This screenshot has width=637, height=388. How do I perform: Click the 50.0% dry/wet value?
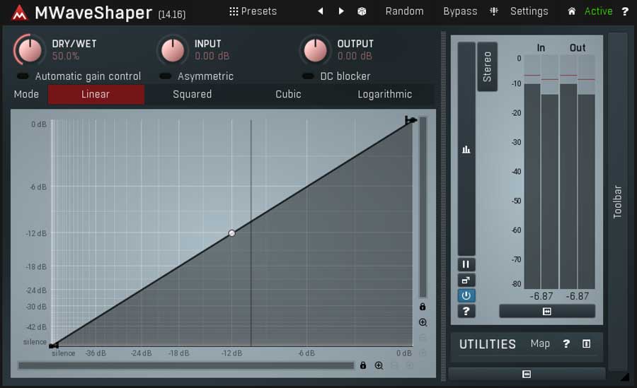66,56
